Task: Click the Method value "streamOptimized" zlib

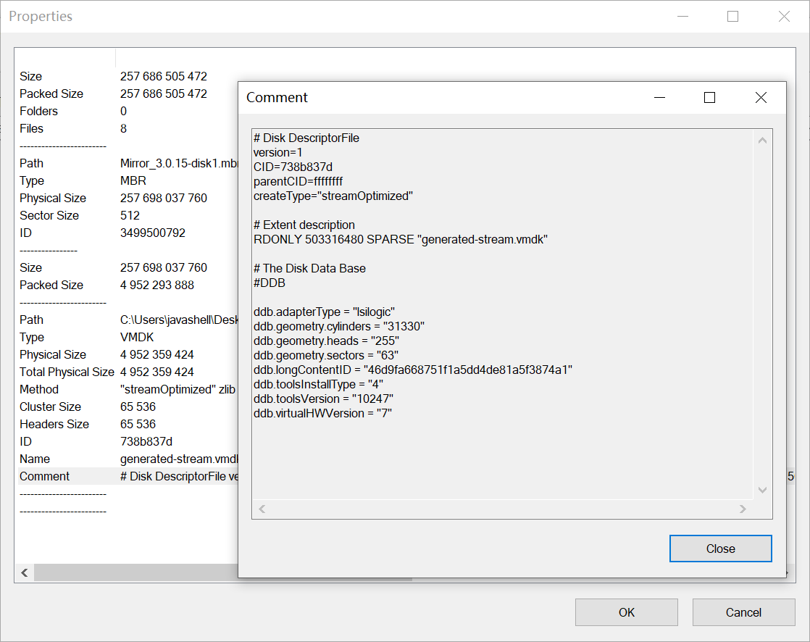Action: click(178, 389)
